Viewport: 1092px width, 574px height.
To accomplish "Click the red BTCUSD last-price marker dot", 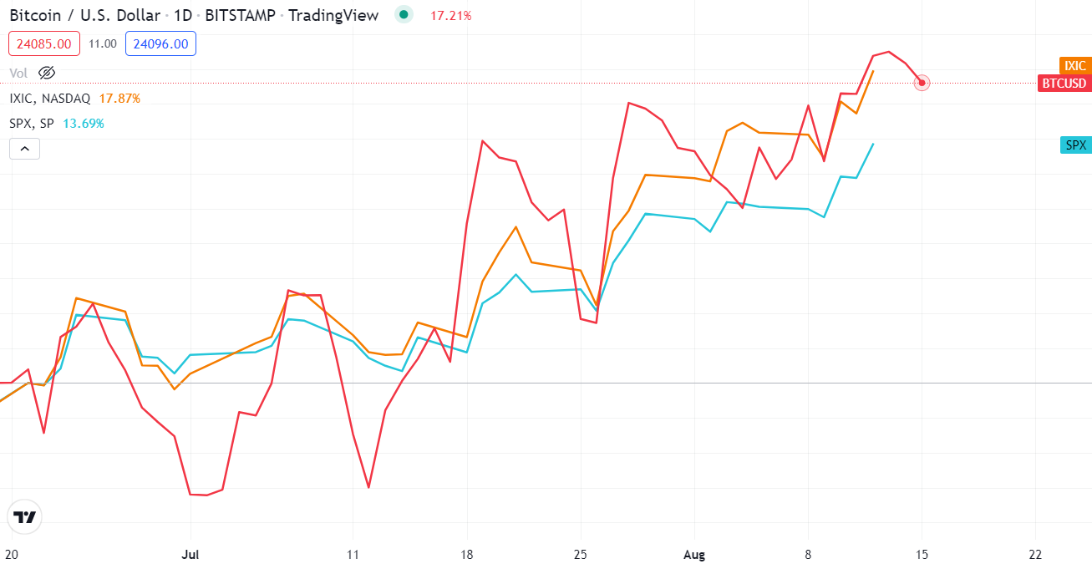I will (x=922, y=83).
